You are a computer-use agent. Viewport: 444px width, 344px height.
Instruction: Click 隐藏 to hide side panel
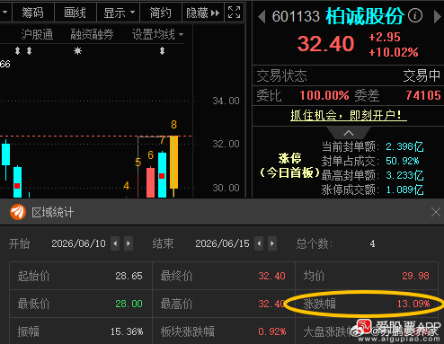(x=203, y=13)
